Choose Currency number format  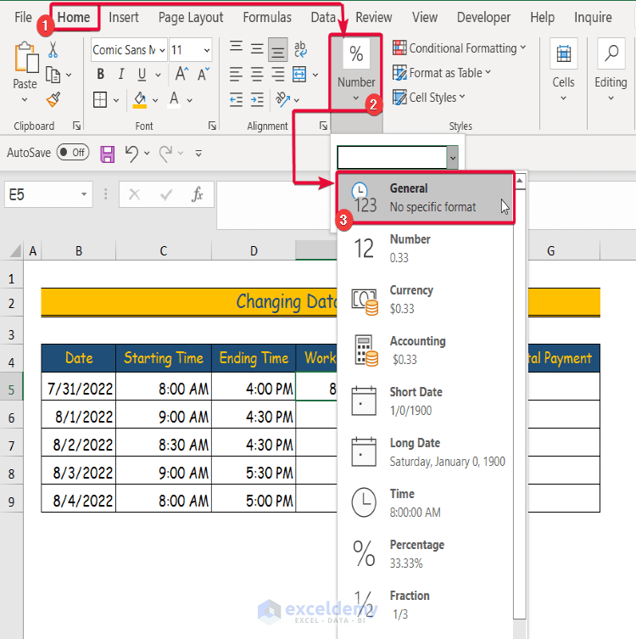(x=425, y=300)
